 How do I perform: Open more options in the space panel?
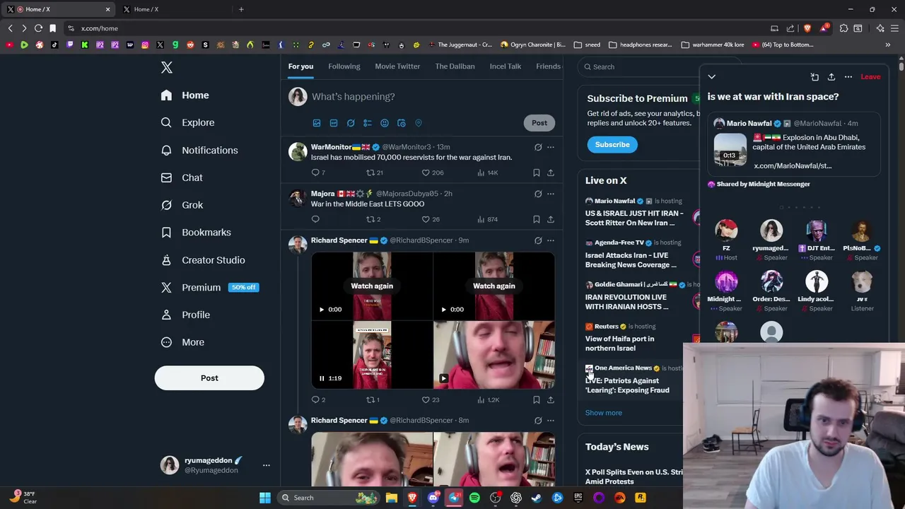point(848,76)
